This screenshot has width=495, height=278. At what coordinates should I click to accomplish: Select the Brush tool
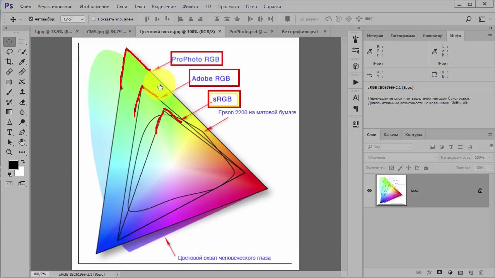click(9, 92)
